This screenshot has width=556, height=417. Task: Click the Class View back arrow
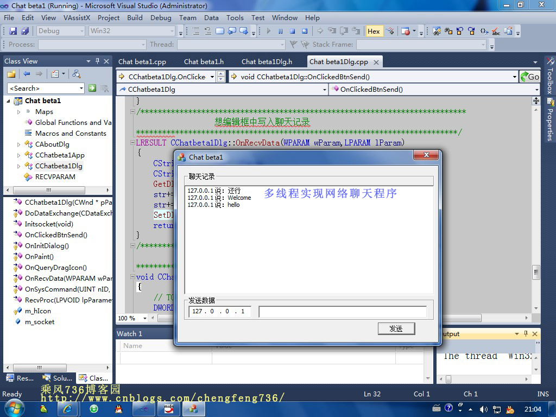[27, 74]
